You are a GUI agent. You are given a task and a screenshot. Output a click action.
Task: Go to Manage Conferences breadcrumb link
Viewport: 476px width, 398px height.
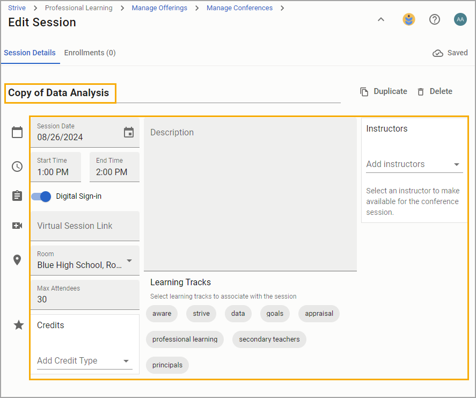(x=239, y=8)
